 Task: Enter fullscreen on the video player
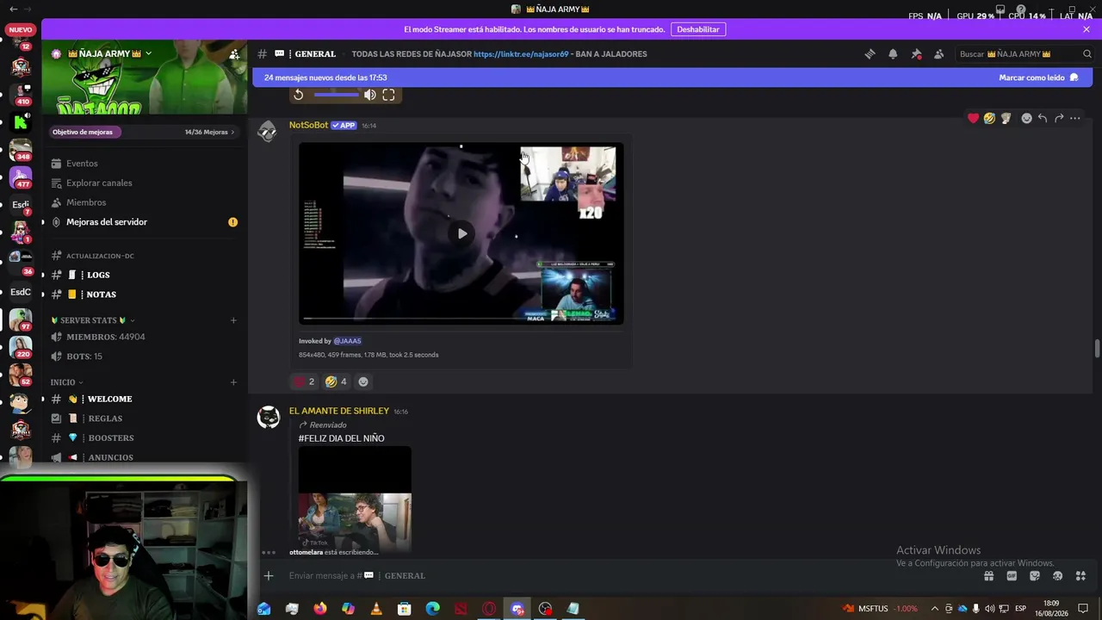[388, 95]
